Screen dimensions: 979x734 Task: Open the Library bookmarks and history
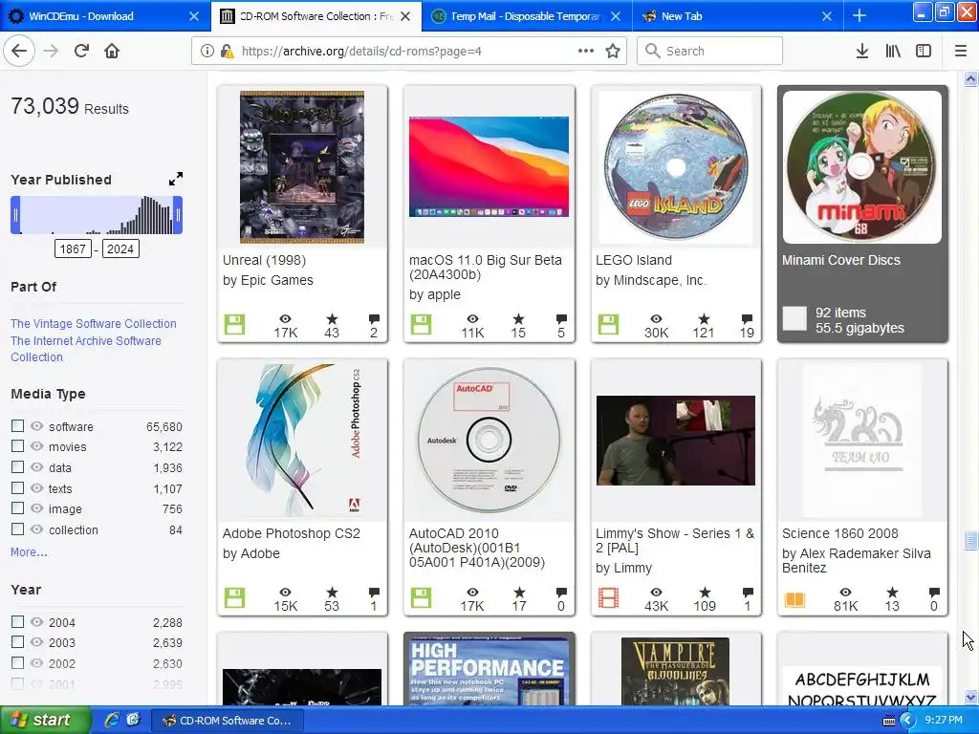(x=893, y=52)
